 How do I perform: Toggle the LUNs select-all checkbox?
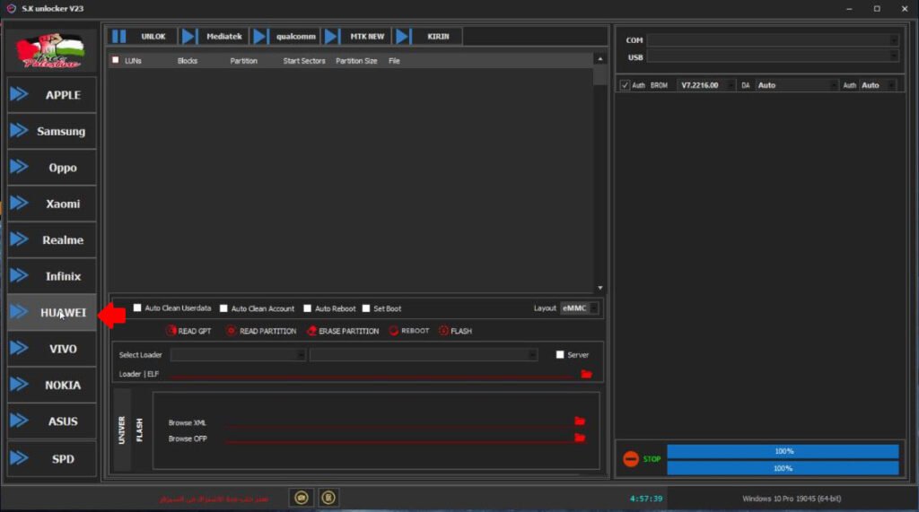tap(116, 60)
